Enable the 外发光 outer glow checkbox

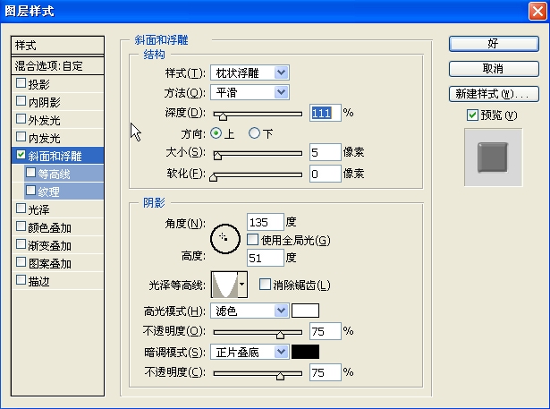coord(21,119)
